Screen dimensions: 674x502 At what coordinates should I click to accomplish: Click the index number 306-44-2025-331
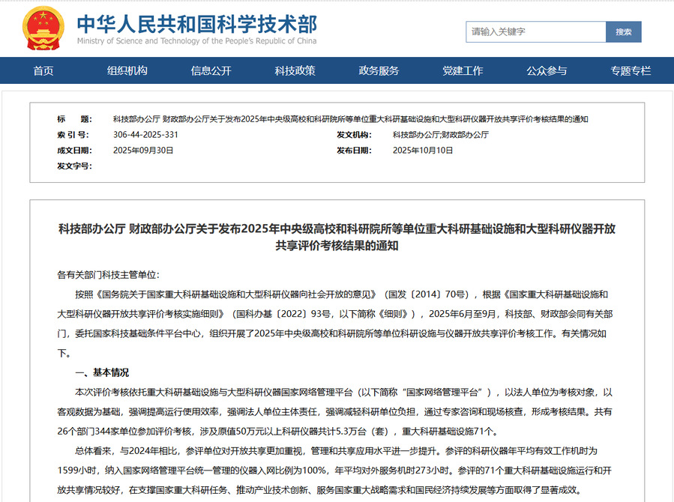tap(145, 135)
